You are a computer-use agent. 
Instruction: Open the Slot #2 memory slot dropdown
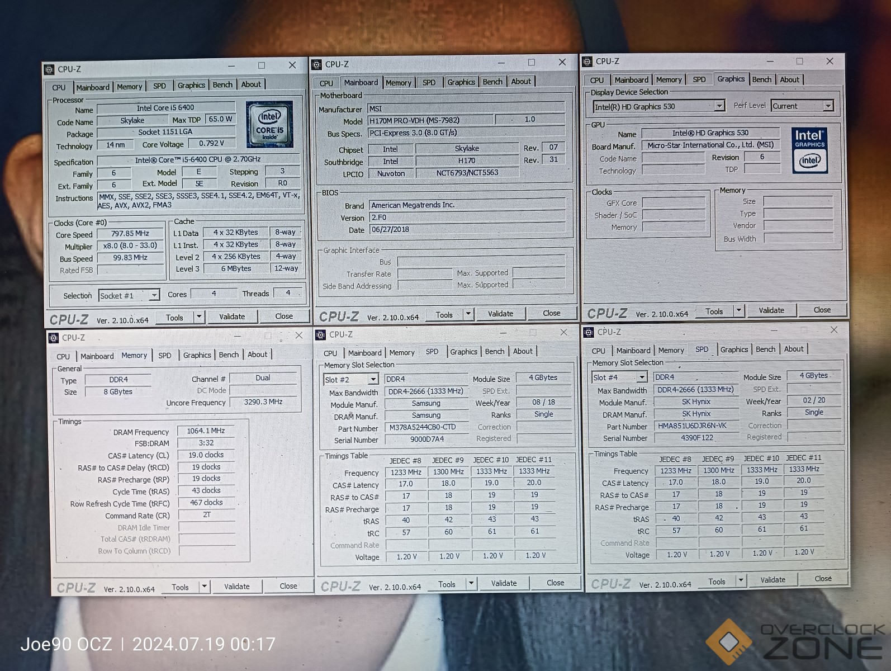(x=373, y=379)
